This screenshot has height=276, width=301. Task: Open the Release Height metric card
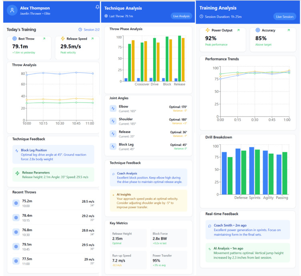128,238
